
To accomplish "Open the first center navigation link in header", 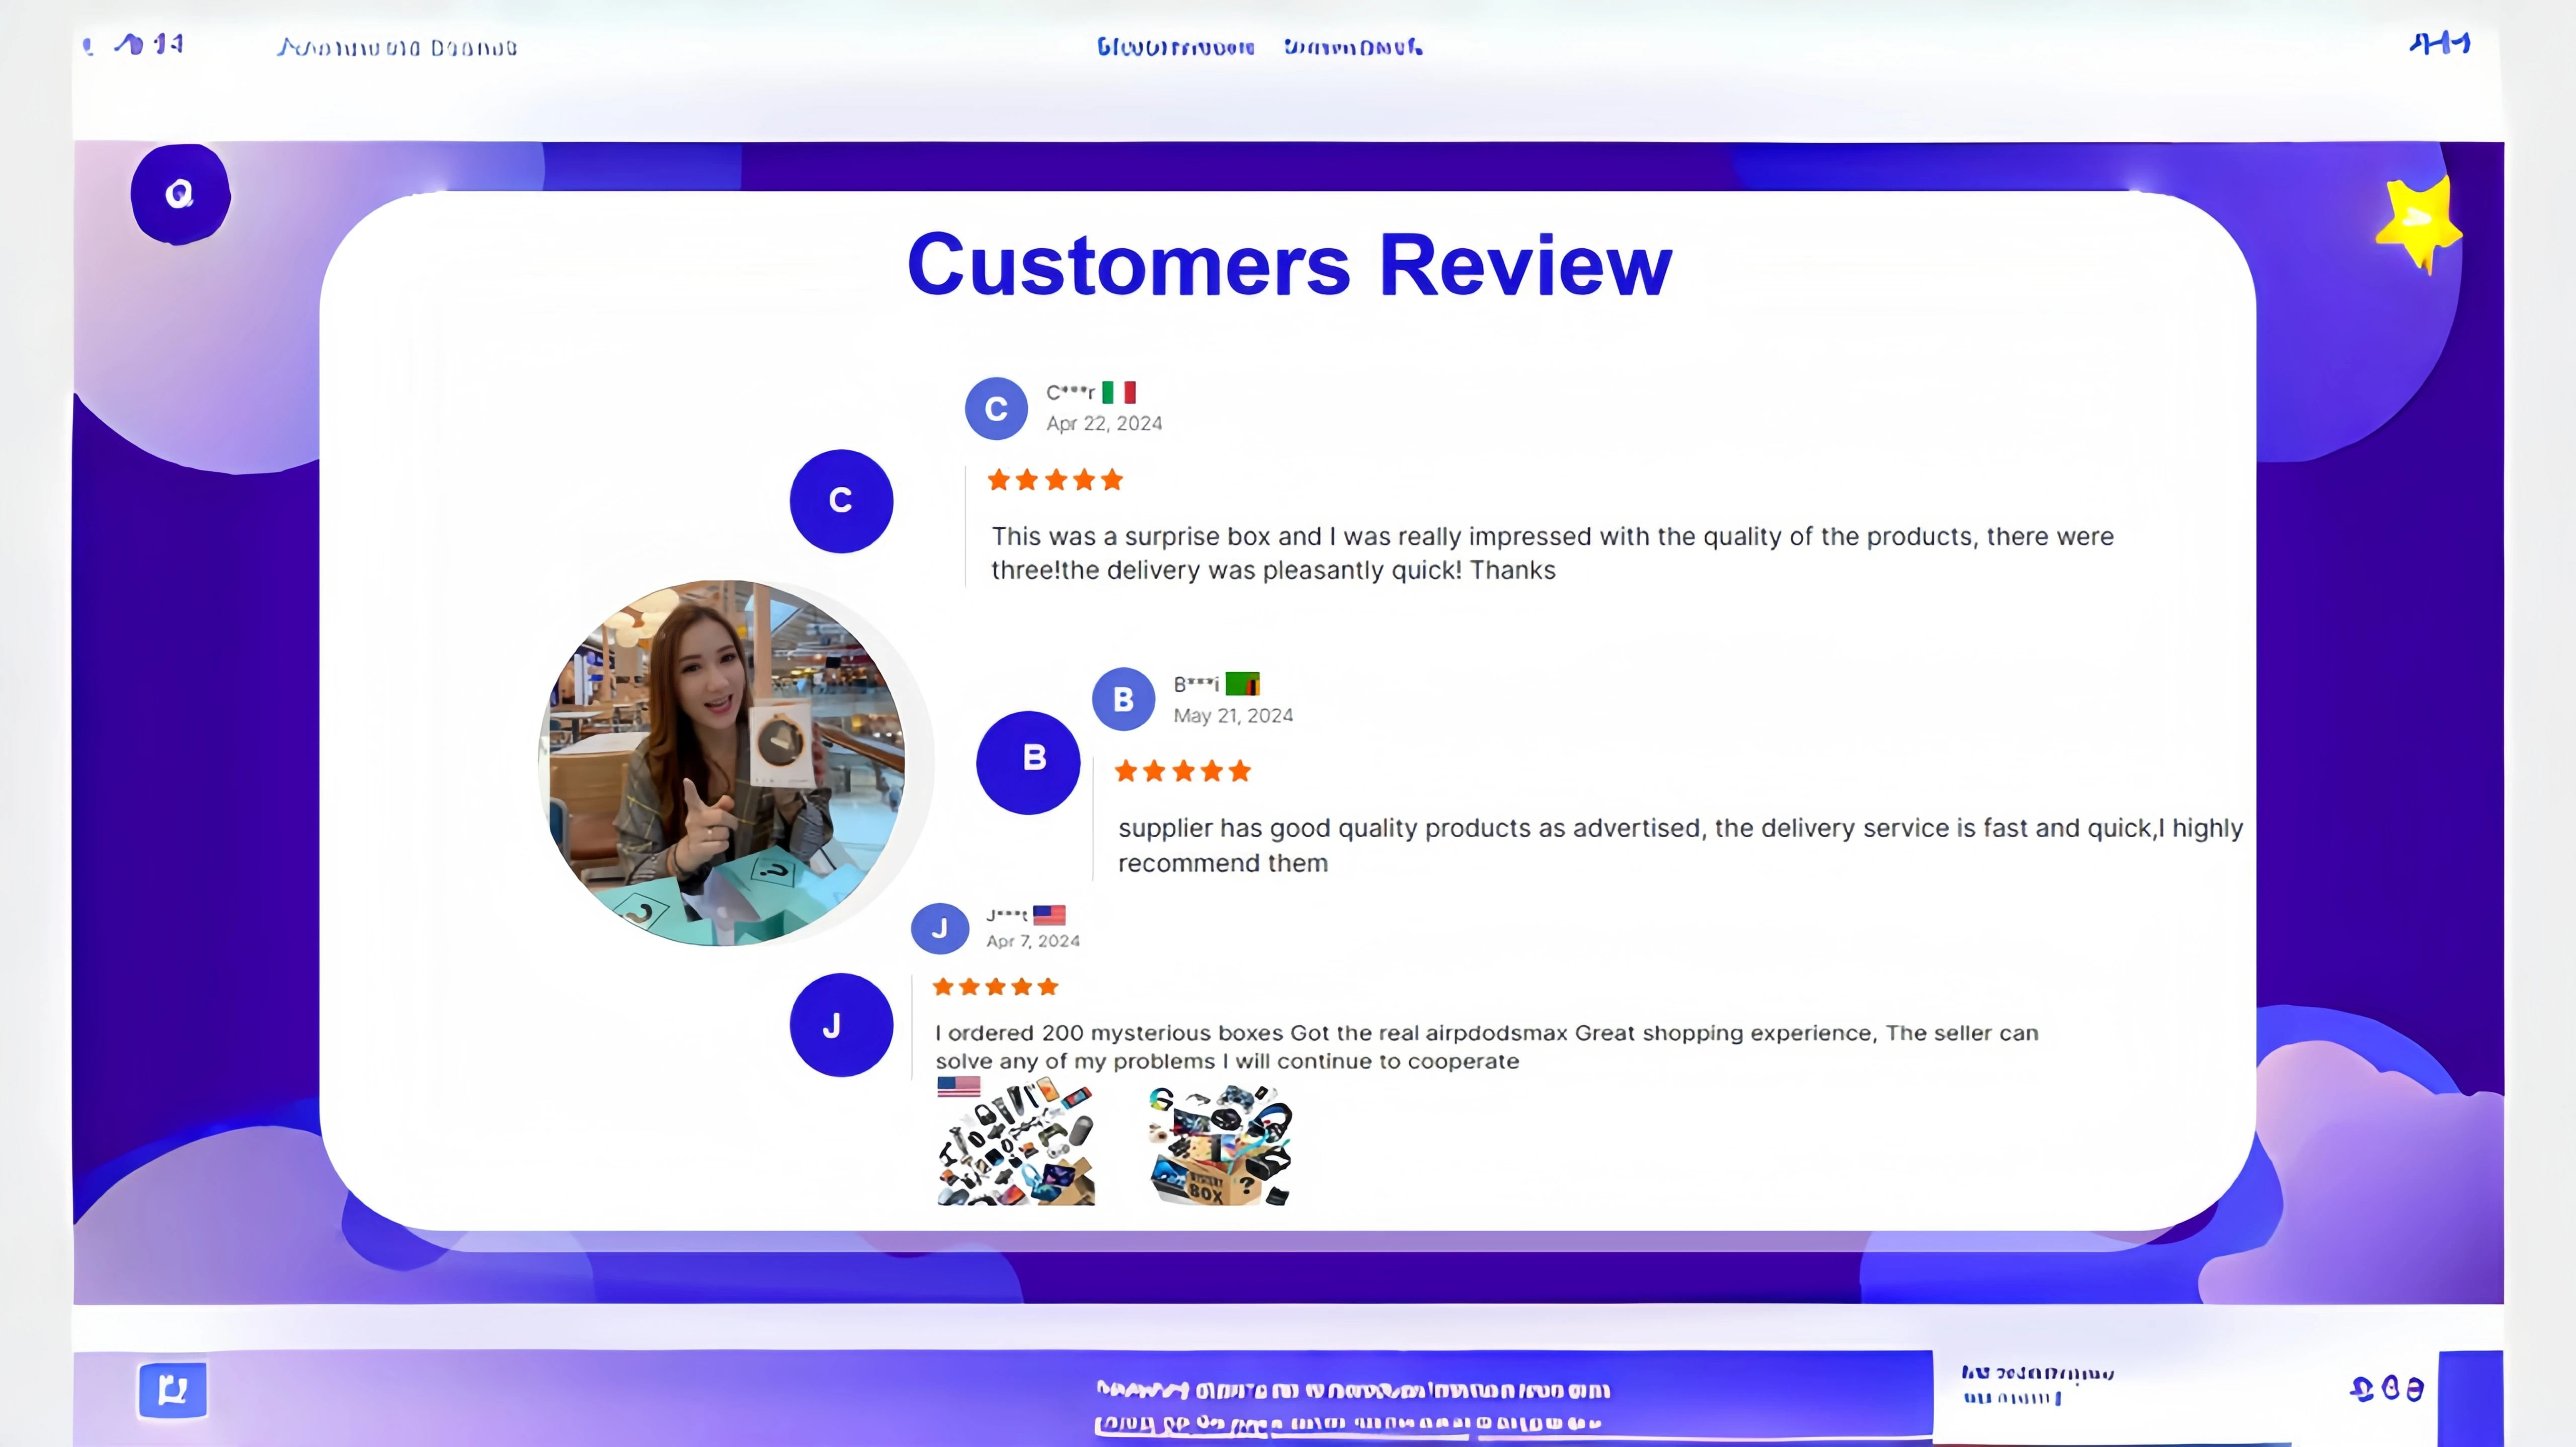I will (1175, 47).
